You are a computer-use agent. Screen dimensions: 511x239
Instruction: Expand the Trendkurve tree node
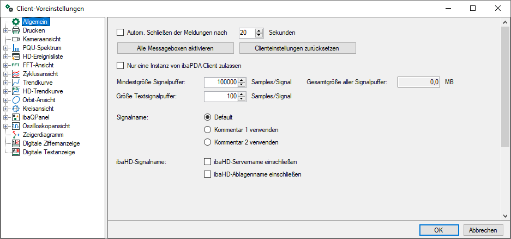pyautogui.click(x=5, y=83)
